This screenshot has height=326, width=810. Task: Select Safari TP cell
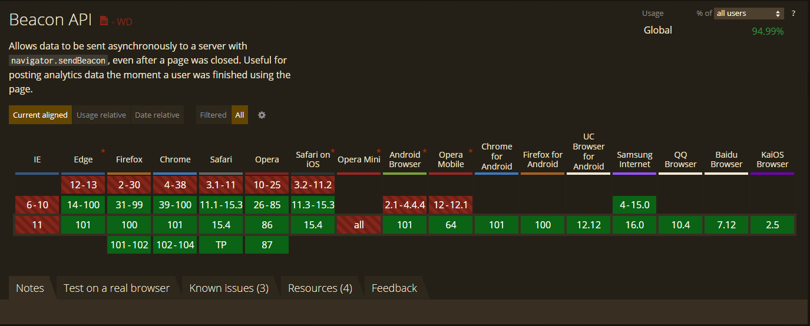click(x=221, y=245)
